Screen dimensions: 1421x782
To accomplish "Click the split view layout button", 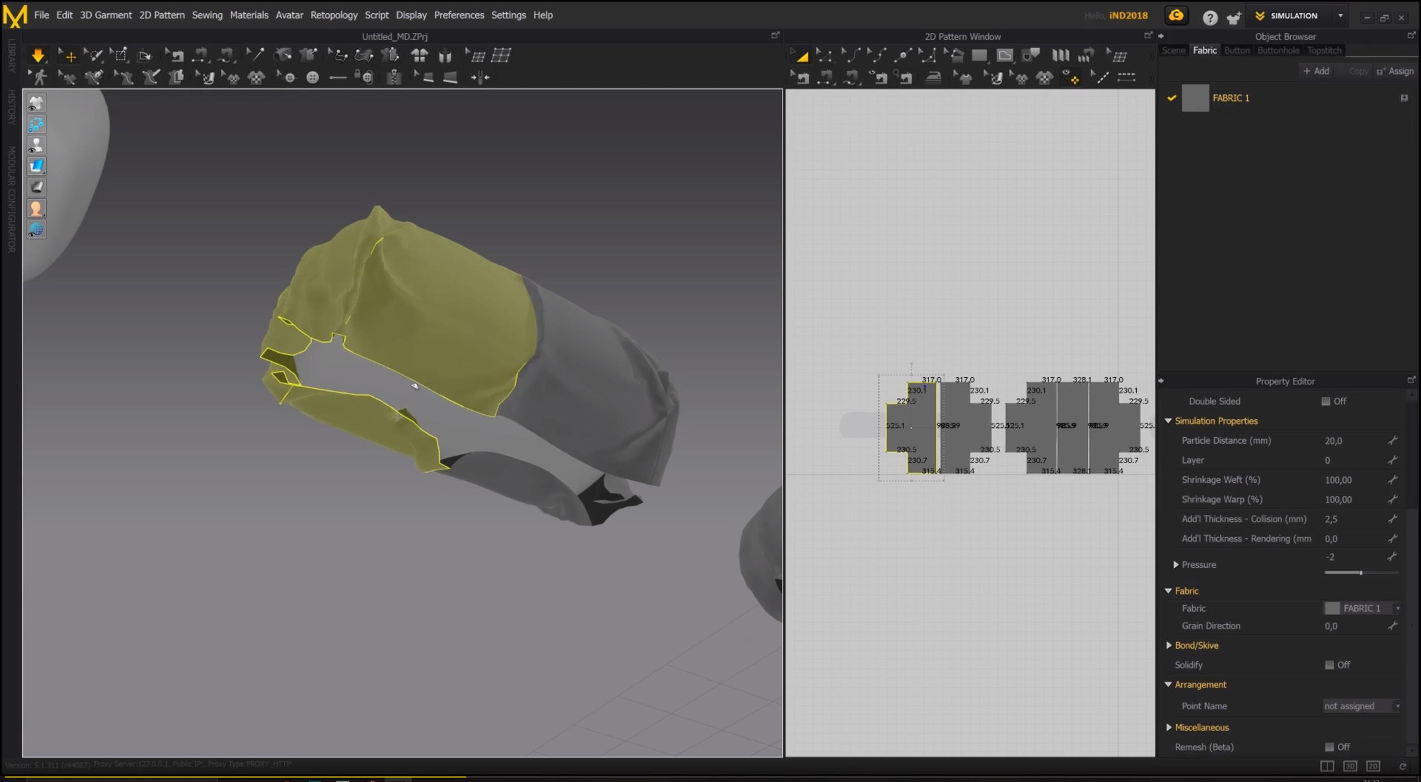I will [x=1327, y=766].
